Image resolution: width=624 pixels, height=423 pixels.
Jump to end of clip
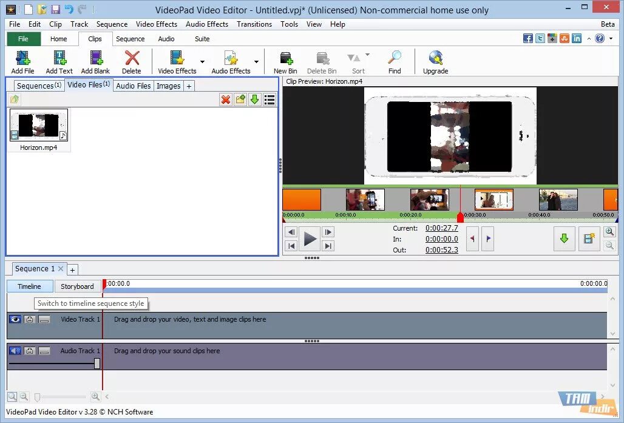point(328,246)
